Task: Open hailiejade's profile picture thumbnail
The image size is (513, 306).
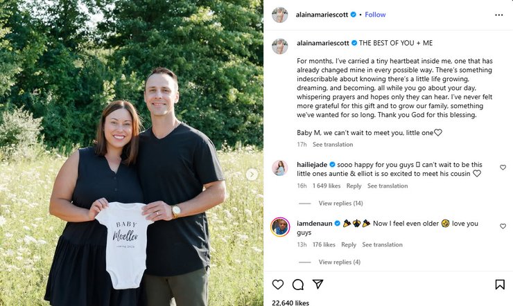Action: coord(280,168)
